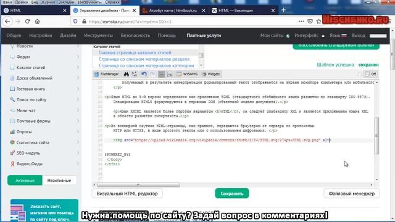Open Файловый менеджер button
395x222 pixels.
tap(351, 194)
